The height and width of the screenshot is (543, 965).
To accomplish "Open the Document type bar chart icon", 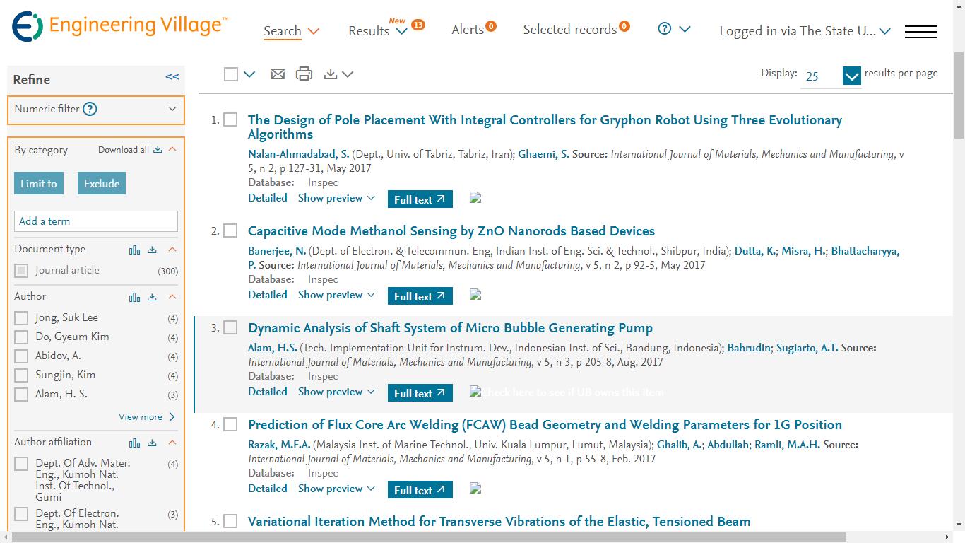I will pos(134,250).
